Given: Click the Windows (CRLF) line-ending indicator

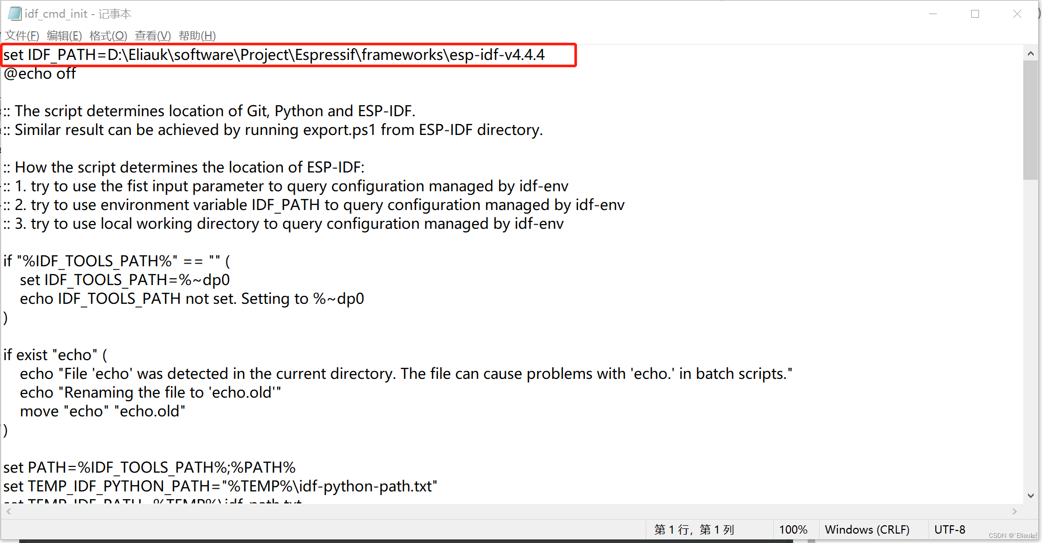Looking at the screenshot, I should point(867,529).
